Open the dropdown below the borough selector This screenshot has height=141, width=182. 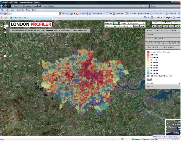[x=119, y=26]
